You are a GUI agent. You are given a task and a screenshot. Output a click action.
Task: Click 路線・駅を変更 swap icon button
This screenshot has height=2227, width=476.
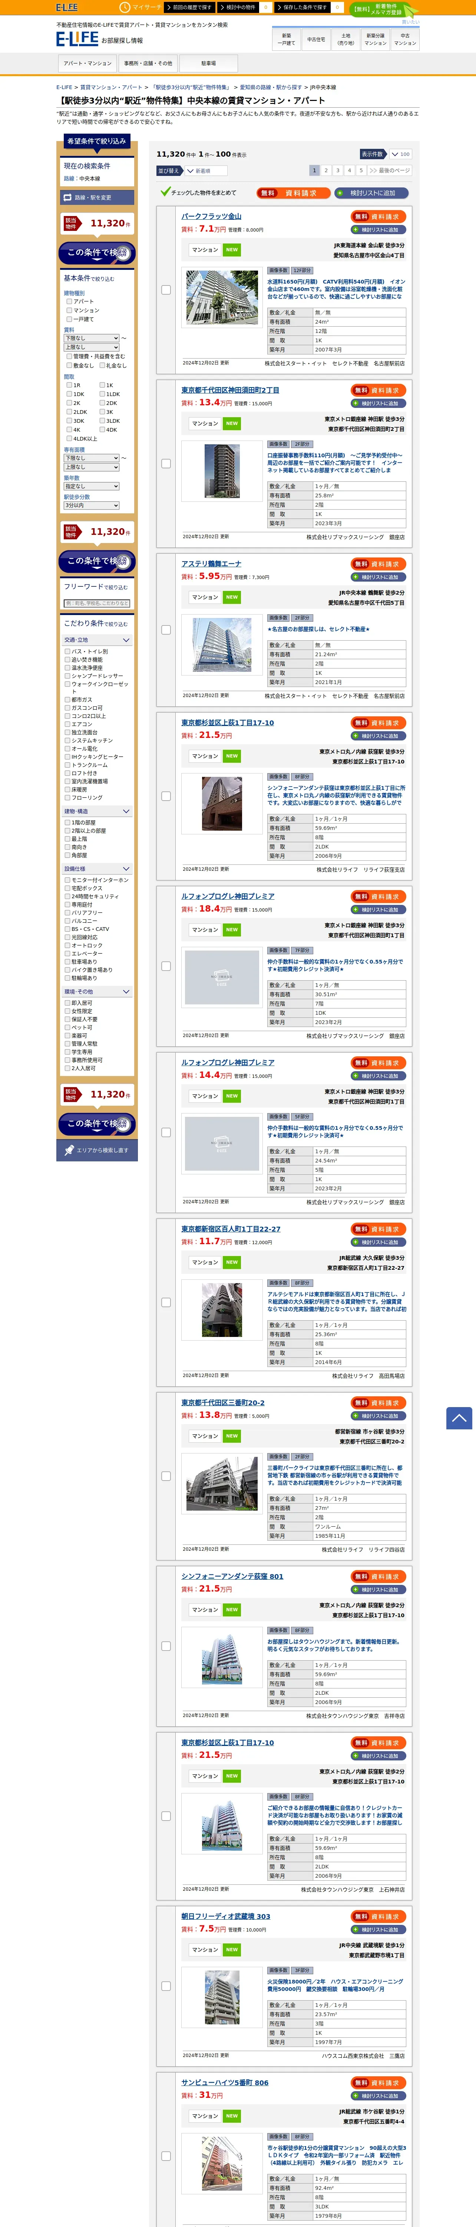[x=97, y=197]
